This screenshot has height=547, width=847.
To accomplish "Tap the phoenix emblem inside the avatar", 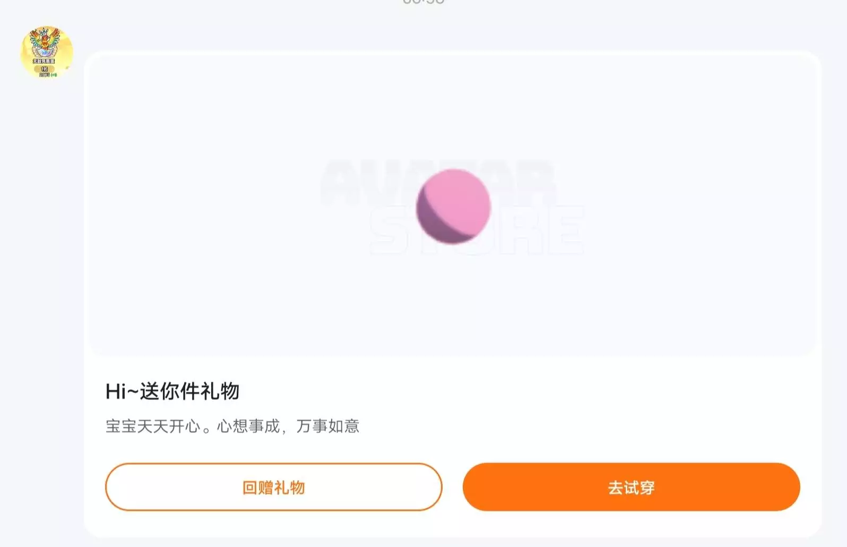I will point(46,41).
